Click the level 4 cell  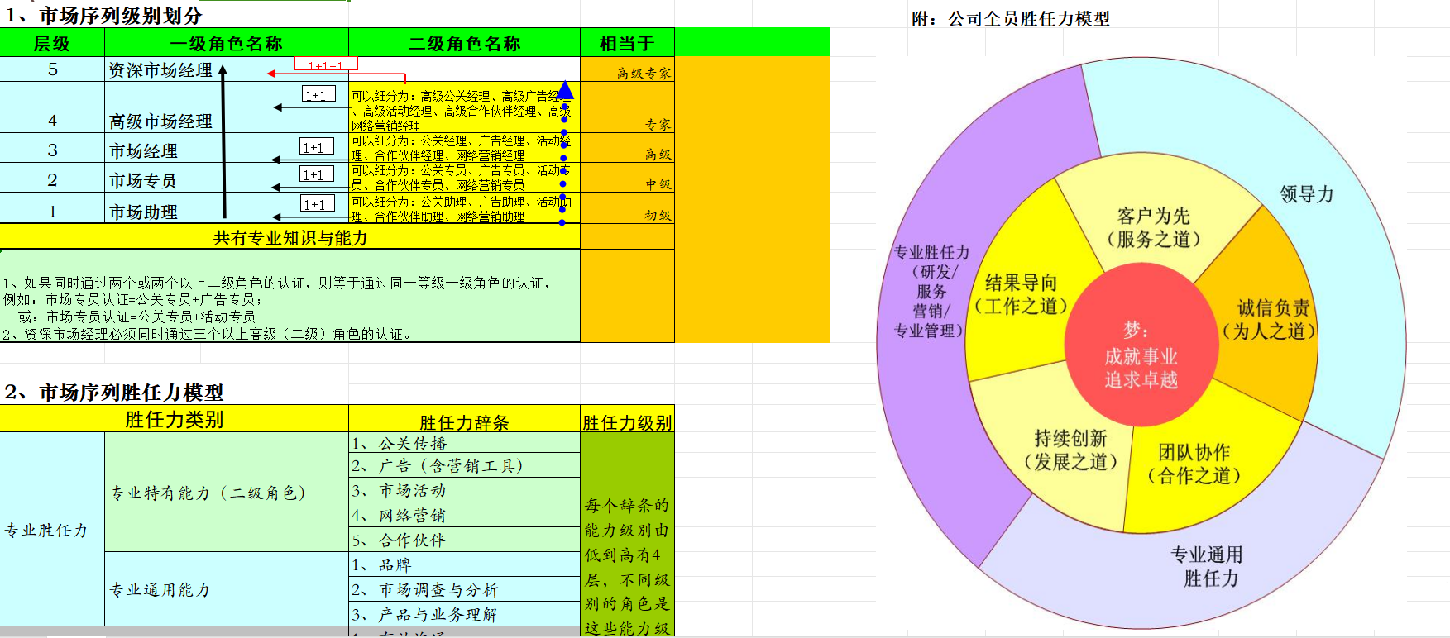52,107
